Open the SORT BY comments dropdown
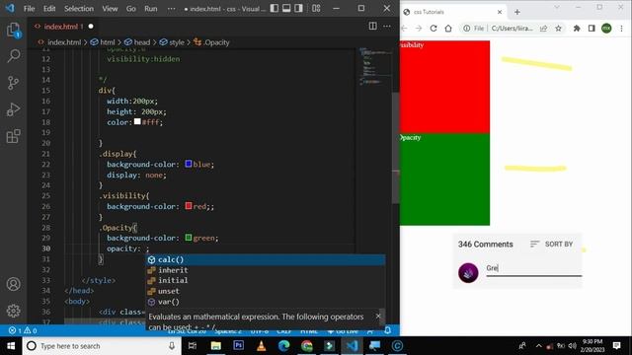The height and width of the screenshot is (355, 632). [x=551, y=244]
